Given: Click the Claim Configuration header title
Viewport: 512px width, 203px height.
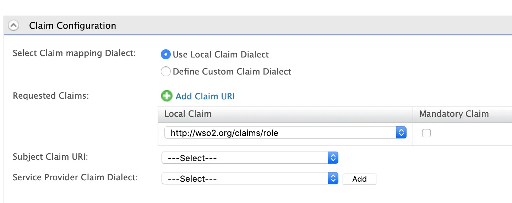Looking at the screenshot, I should (72, 26).
